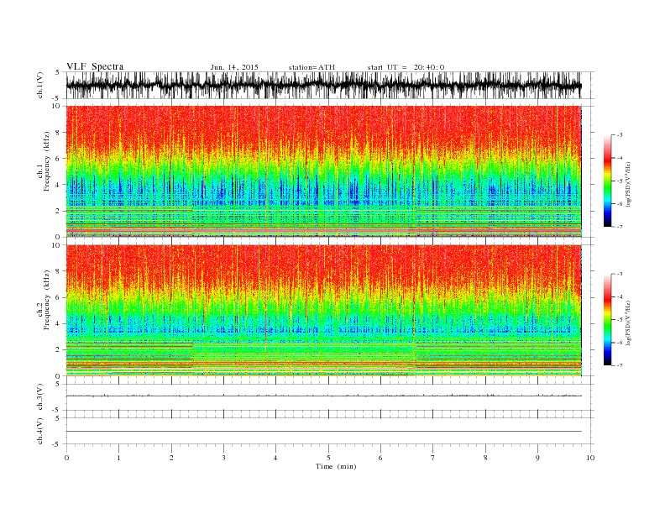
Task: Click the ch.1 spectrogram color bar
Action: click(x=607, y=181)
